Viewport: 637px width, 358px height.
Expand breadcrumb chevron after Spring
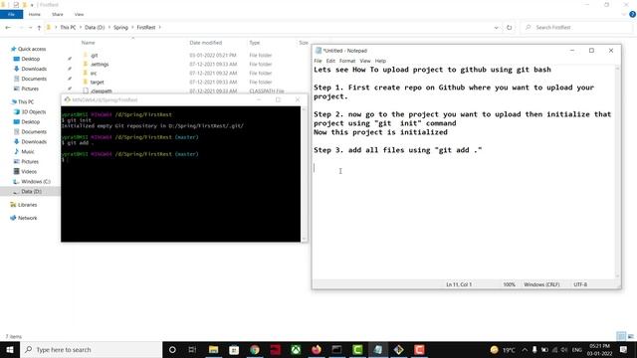[x=132, y=28]
